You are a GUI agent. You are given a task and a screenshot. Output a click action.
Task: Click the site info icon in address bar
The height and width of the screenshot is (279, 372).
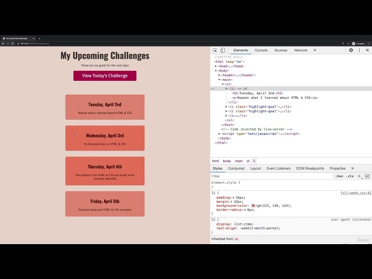18,44
